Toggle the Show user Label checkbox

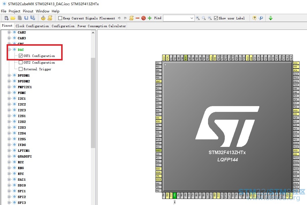click(x=216, y=18)
